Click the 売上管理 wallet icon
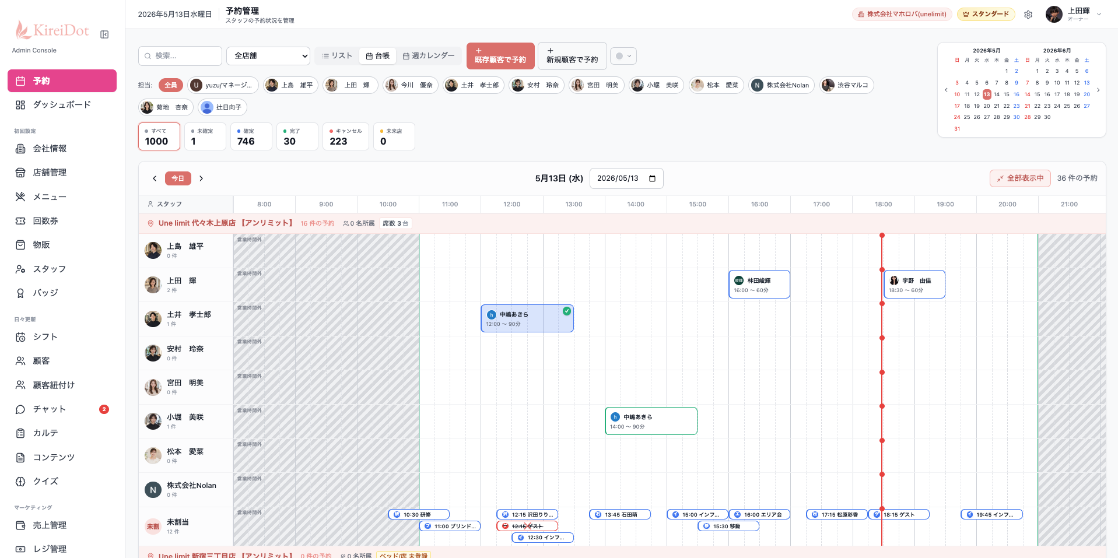The image size is (1118, 558). (20, 525)
